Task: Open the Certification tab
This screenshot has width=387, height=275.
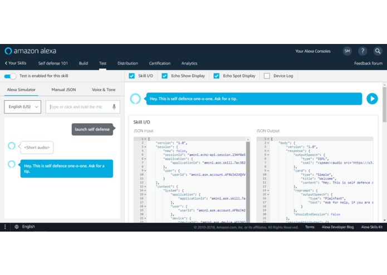Action: pos(160,63)
